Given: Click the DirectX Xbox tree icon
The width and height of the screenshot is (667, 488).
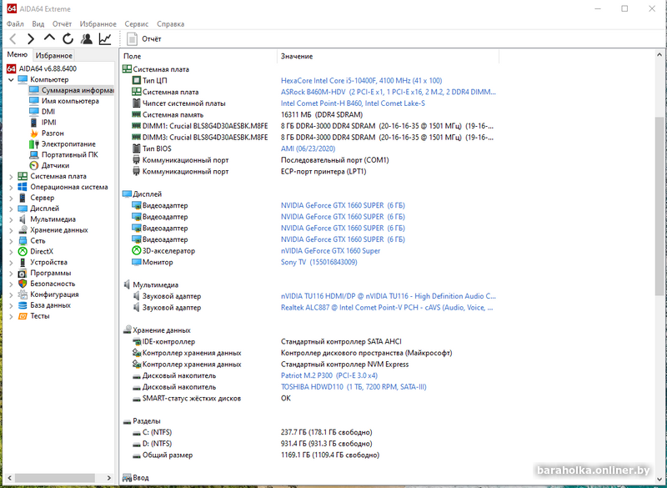Looking at the screenshot, I should [23, 251].
